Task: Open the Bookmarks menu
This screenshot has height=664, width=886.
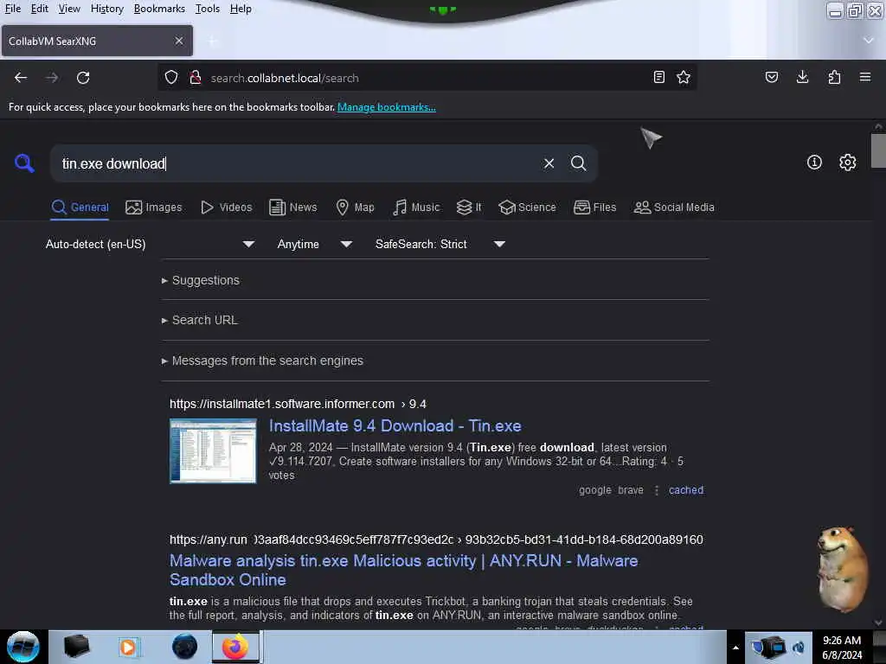Action: pos(159,9)
